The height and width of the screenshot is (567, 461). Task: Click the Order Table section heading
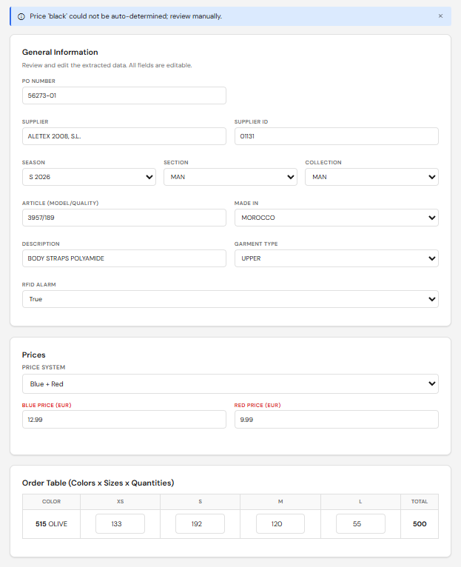click(x=98, y=483)
